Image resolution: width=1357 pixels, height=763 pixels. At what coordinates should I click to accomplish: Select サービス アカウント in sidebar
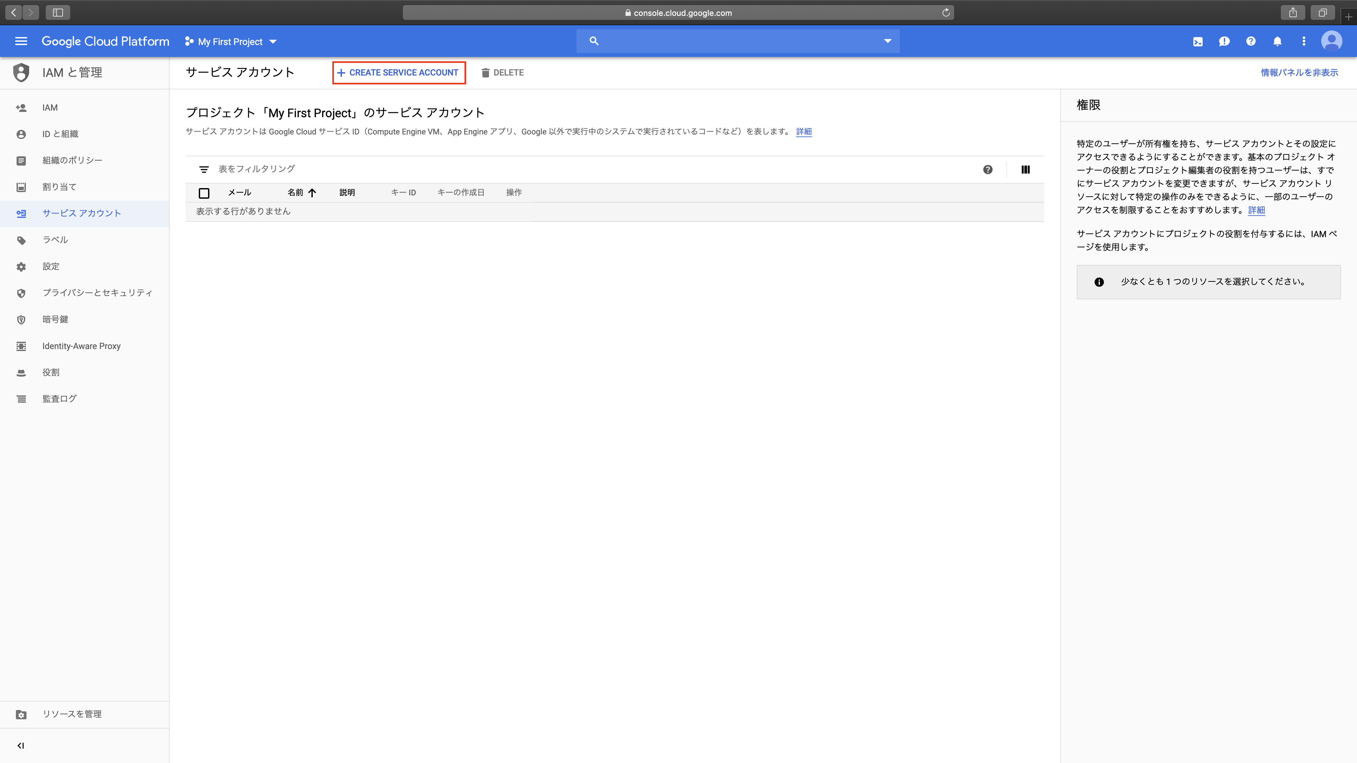(x=82, y=212)
